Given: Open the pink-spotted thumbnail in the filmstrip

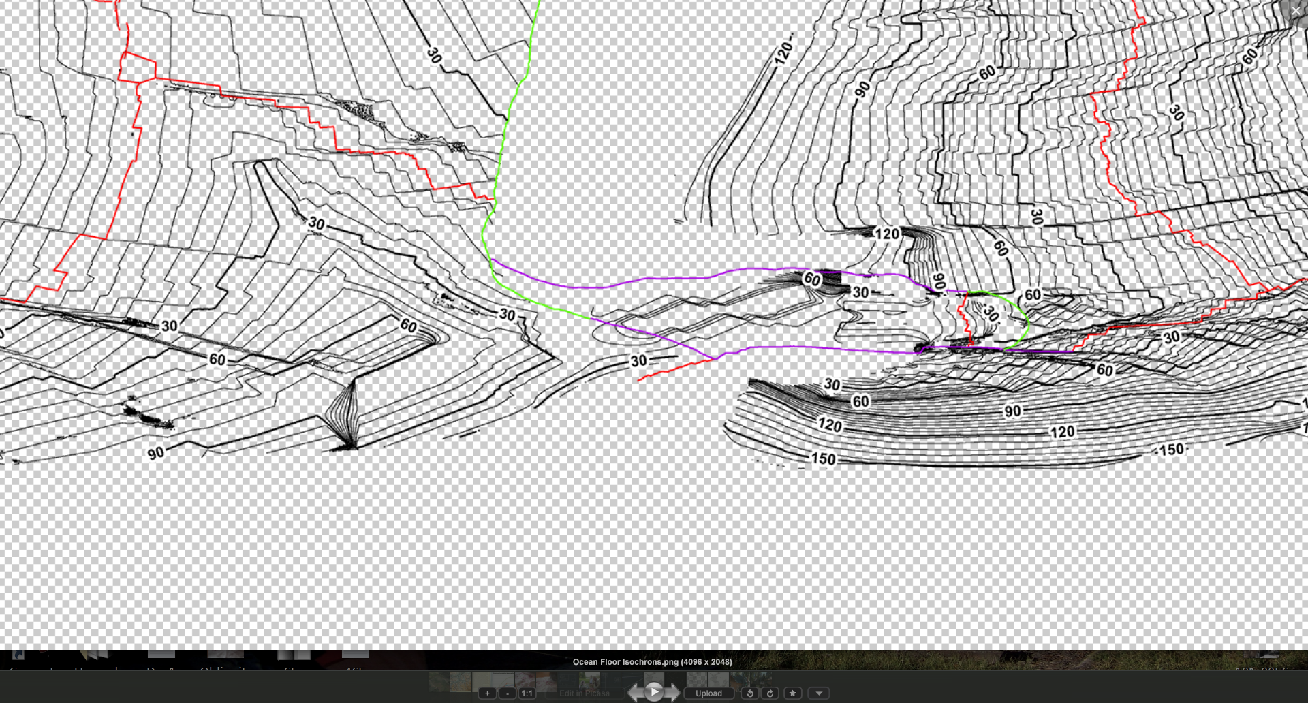Looking at the screenshot, I should [x=525, y=681].
